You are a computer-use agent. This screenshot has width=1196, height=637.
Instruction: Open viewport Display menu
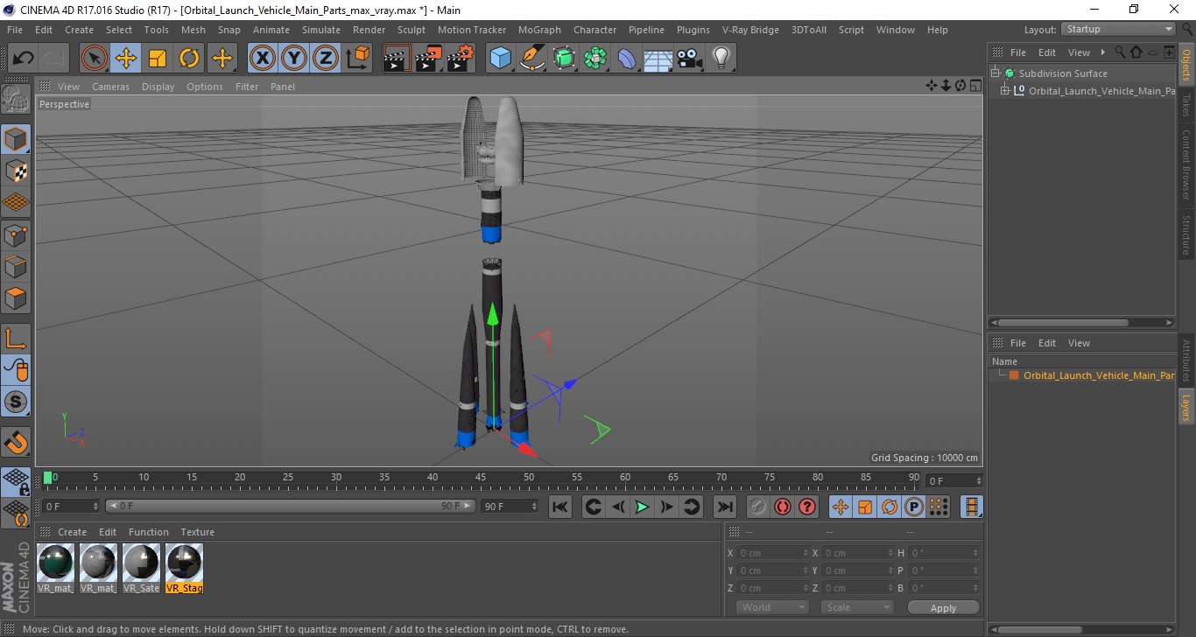tap(158, 87)
